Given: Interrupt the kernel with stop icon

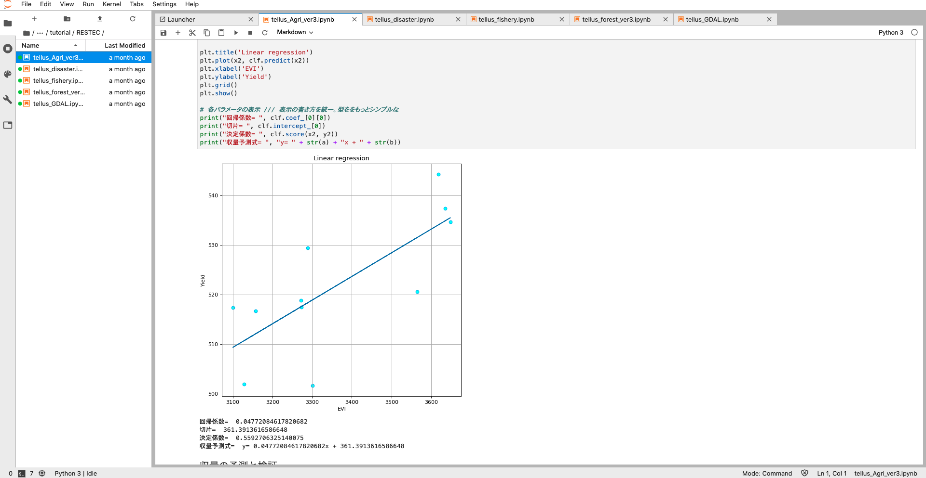Looking at the screenshot, I should (x=250, y=33).
